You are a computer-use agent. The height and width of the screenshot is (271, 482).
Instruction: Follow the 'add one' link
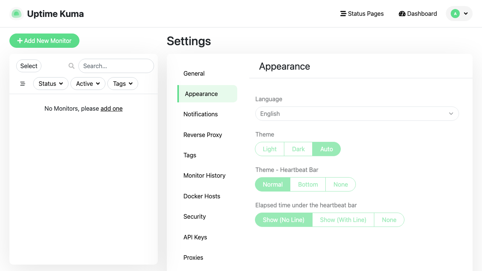coord(111,108)
